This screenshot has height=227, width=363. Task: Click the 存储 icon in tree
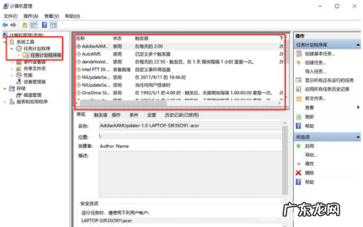click(11, 89)
